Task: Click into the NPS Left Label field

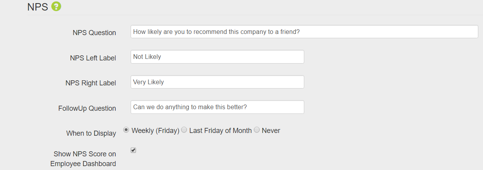Action: pos(217,57)
